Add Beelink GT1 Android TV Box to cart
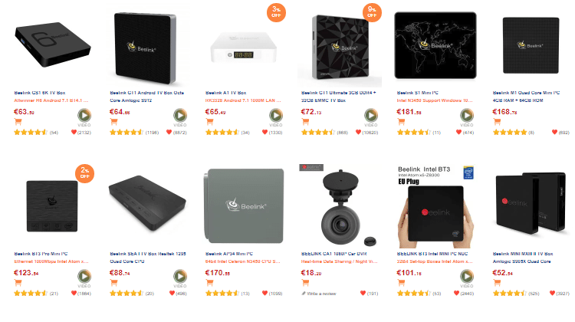The height and width of the screenshot is (322, 575). 113,121
